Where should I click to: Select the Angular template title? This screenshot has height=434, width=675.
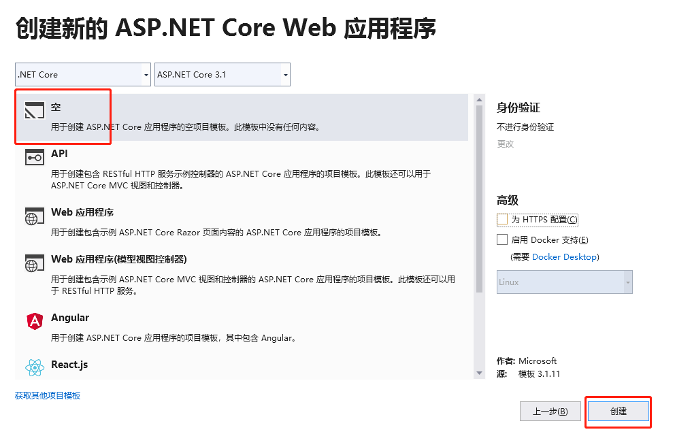(70, 318)
